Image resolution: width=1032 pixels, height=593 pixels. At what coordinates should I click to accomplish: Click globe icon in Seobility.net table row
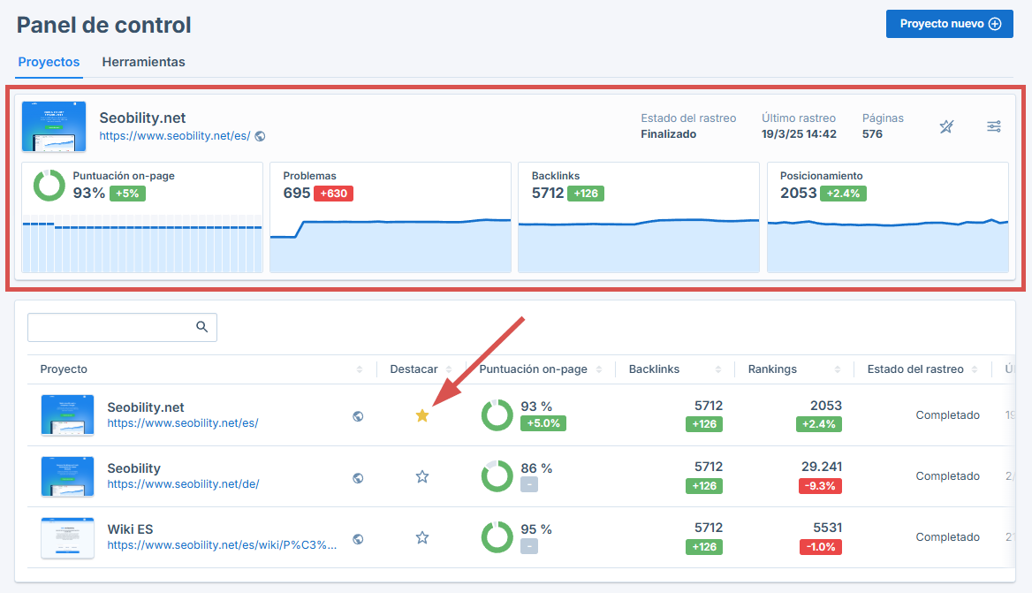coord(358,416)
